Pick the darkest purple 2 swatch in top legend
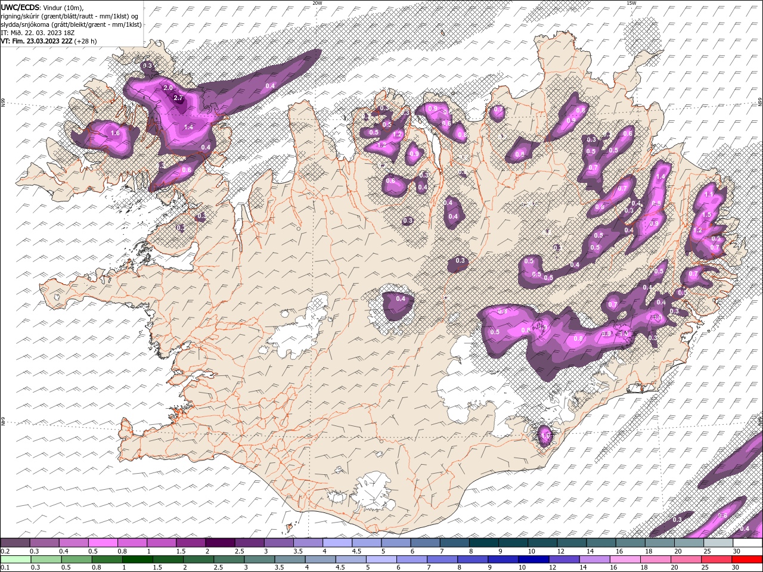The height and width of the screenshot is (572, 763). coord(220,543)
